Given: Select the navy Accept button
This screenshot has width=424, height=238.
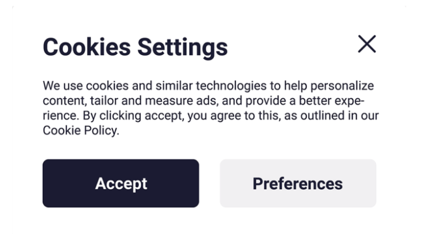Looking at the screenshot, I should pyautogui.click(x=121, y=184).
